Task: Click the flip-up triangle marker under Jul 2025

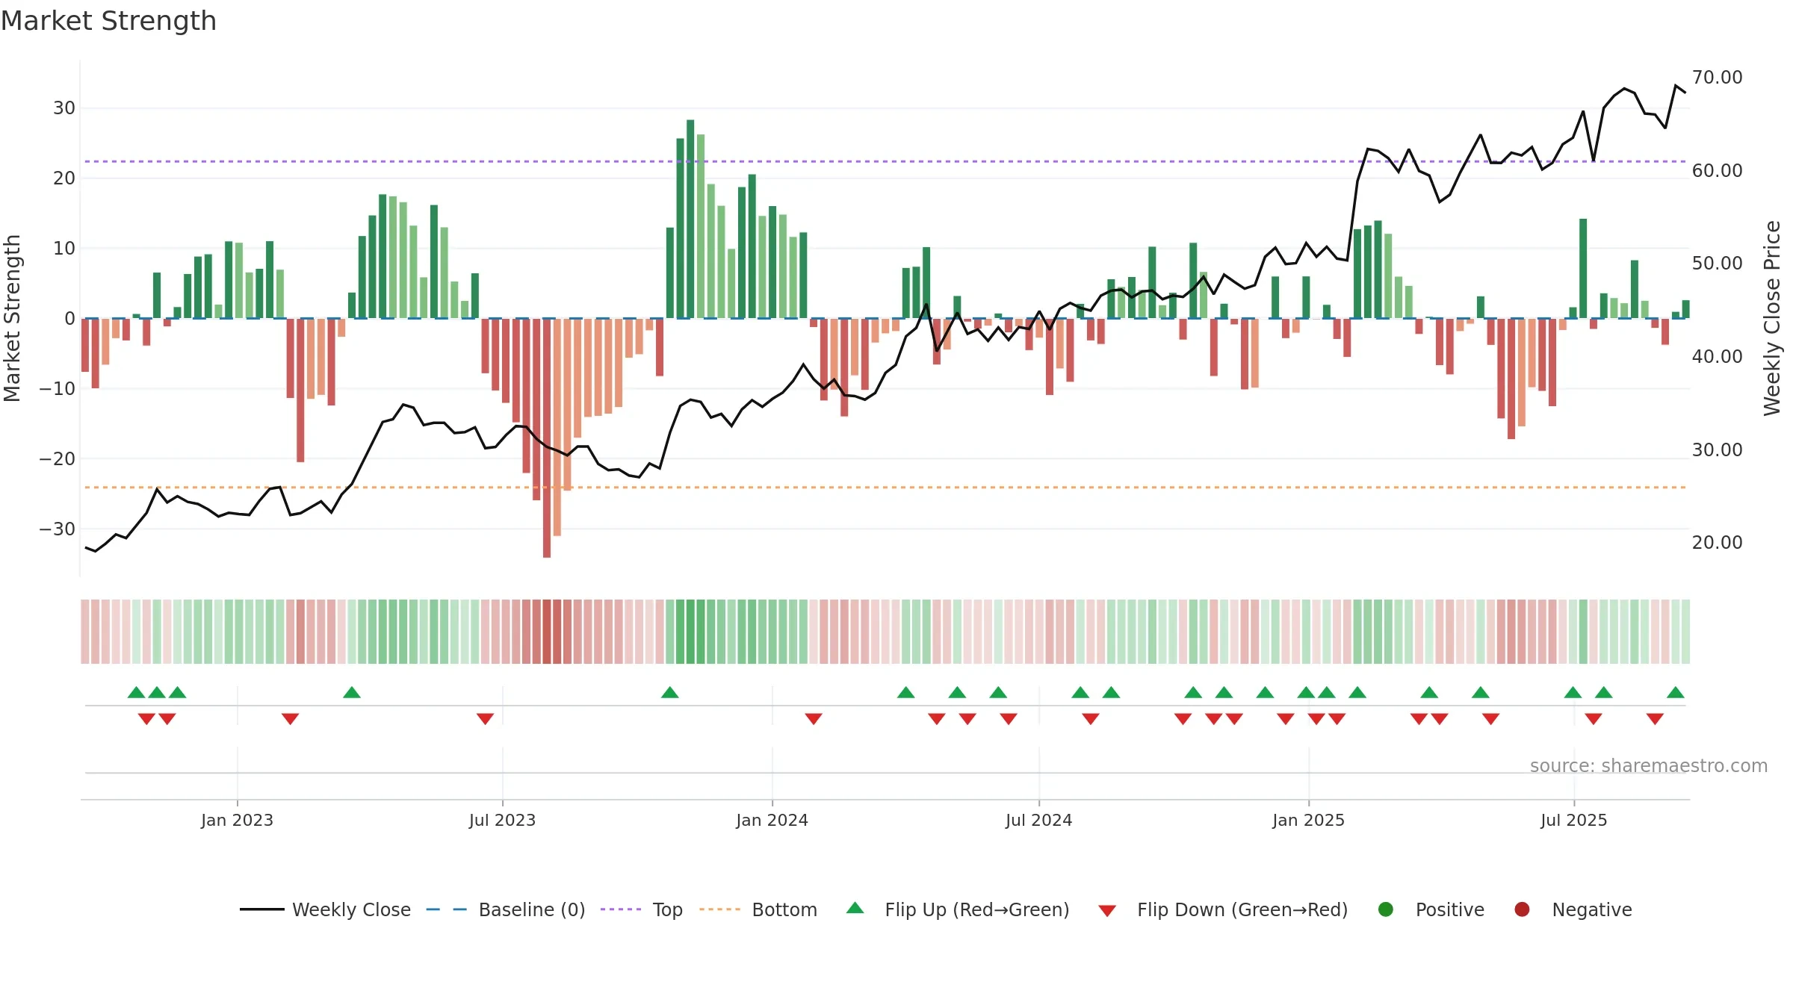Action: pyautogui.click(x=1573, y=692)
